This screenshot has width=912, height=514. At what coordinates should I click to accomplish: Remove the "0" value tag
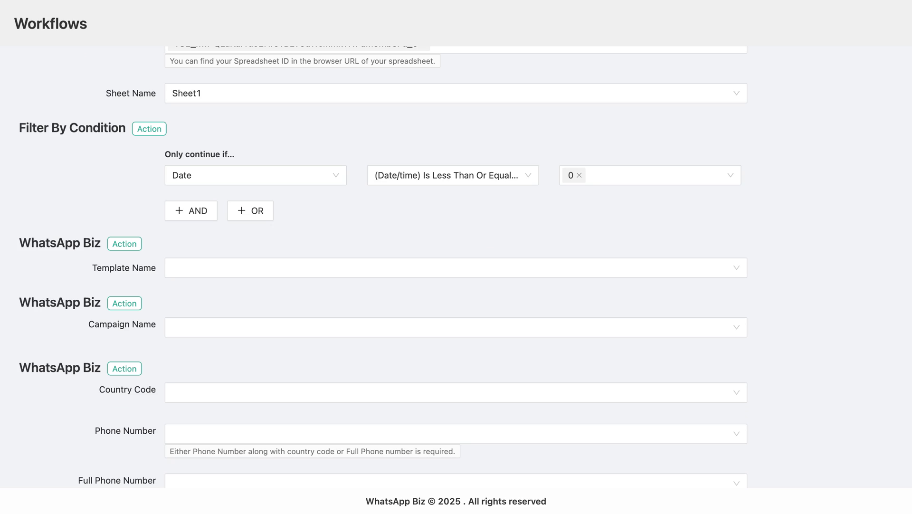pyautogui.click(x=579, y=175)
